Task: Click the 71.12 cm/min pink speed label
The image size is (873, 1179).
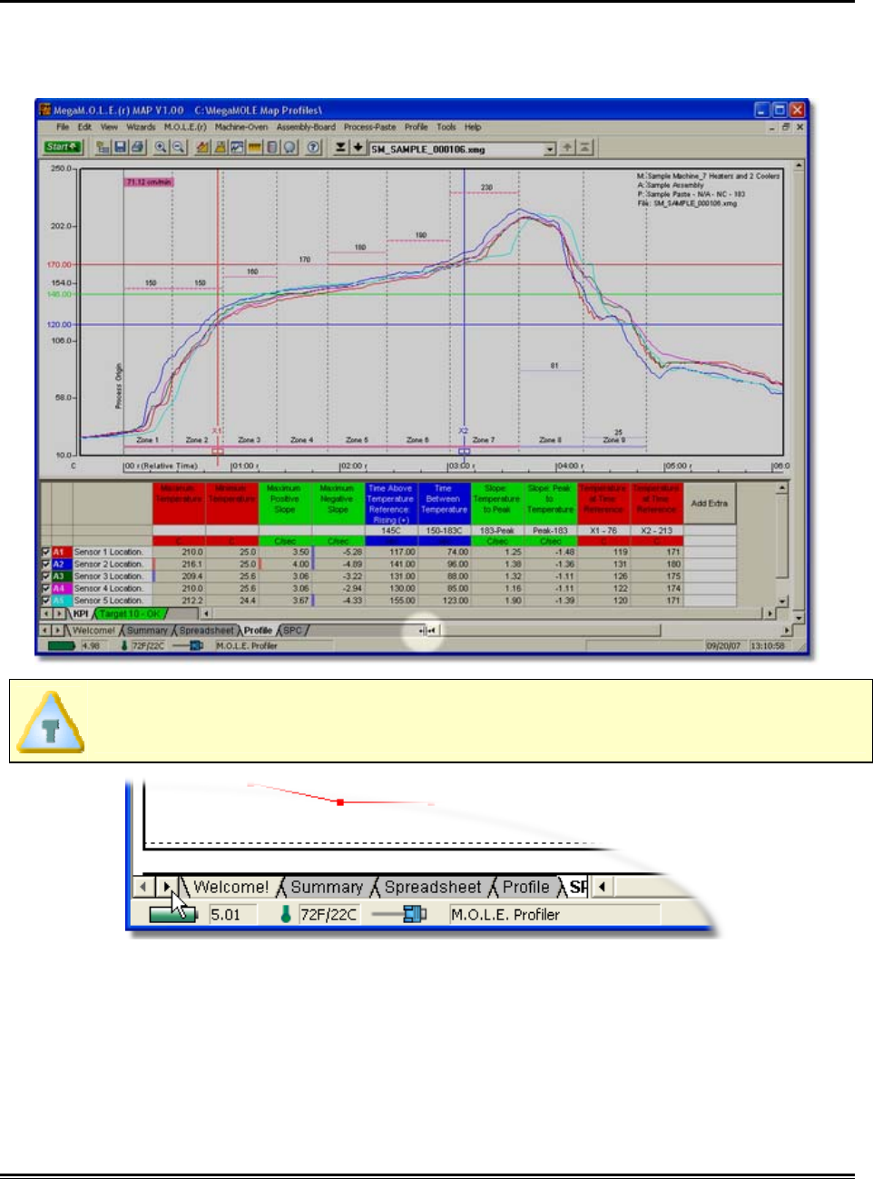Action: [x=149, y=182]
